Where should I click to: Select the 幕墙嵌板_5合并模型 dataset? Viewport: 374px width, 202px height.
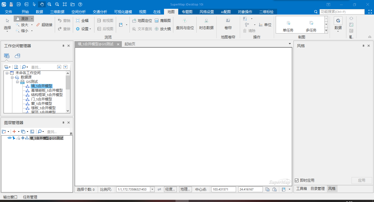(x=47, y=90)
